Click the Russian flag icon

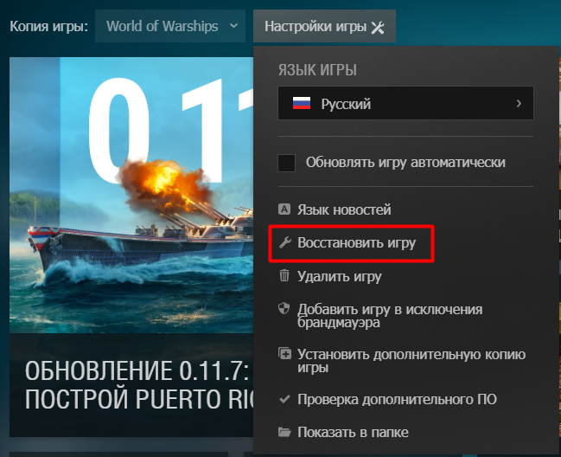tap(302, 103)
